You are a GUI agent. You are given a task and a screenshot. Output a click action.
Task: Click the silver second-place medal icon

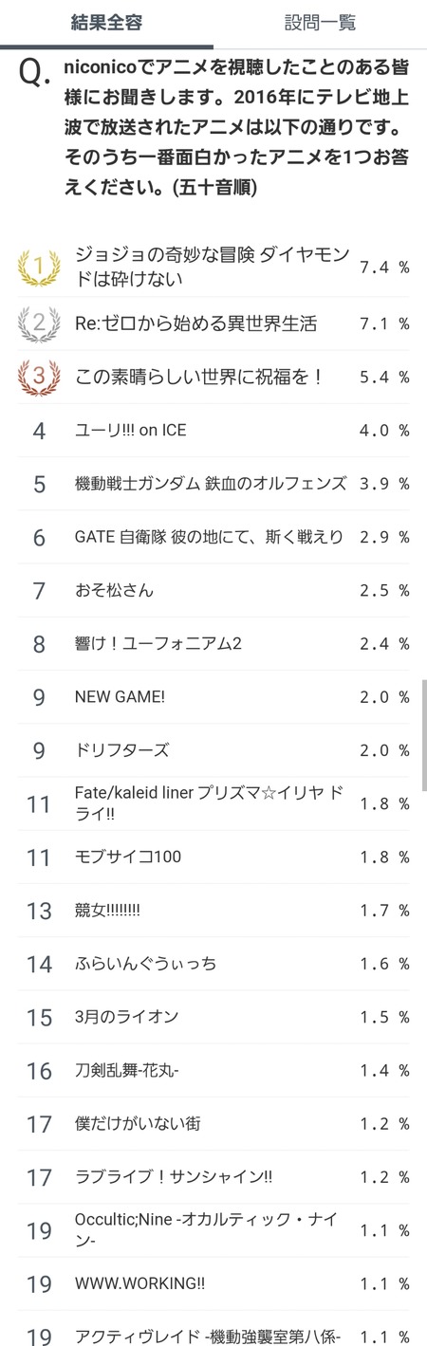coord(39,323)
